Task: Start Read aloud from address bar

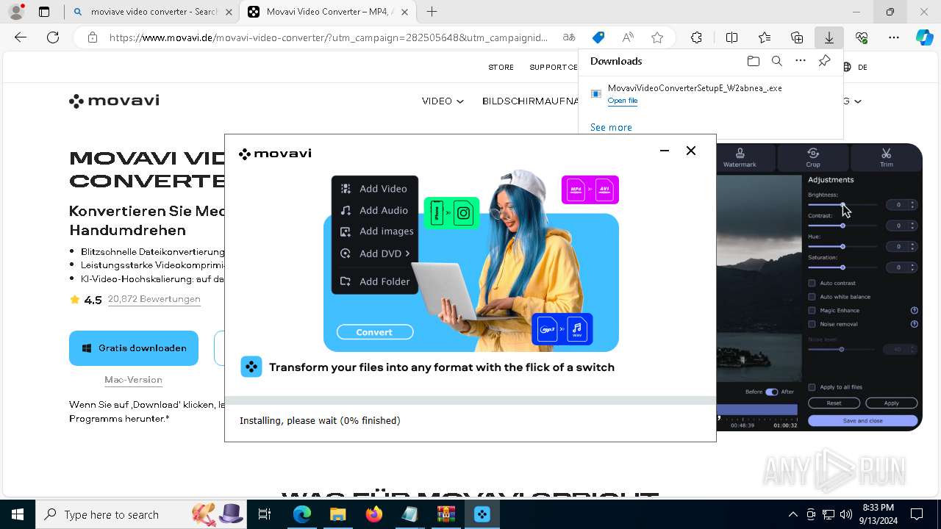Action: pyautogui.click(x=628, y=37)
